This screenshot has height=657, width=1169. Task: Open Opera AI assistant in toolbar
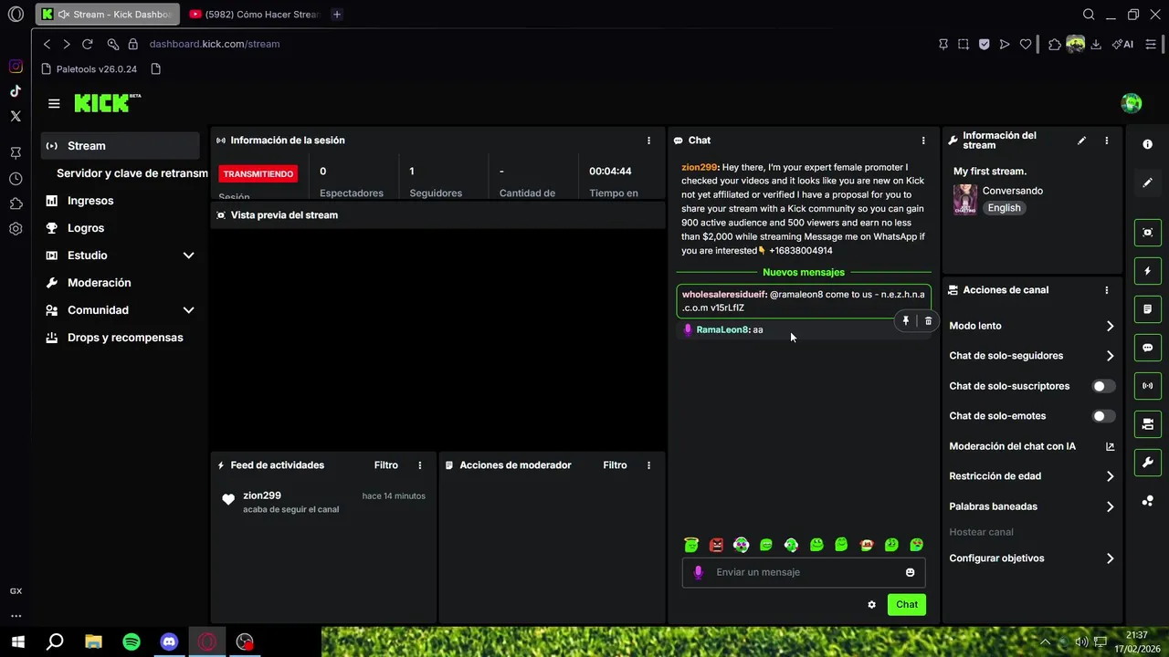[1123, 44]
